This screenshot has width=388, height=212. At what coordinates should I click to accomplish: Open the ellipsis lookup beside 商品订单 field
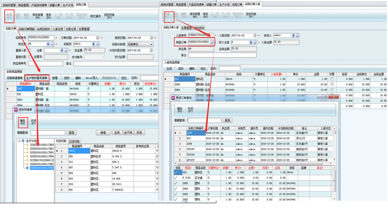pyautogui.click(x=212, y=42)
